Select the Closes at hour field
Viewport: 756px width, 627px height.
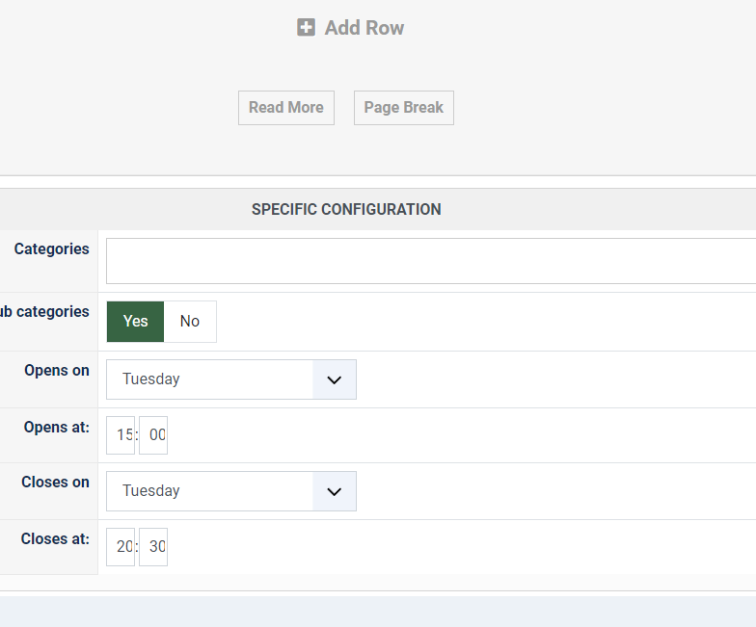(x=121, y=547)
